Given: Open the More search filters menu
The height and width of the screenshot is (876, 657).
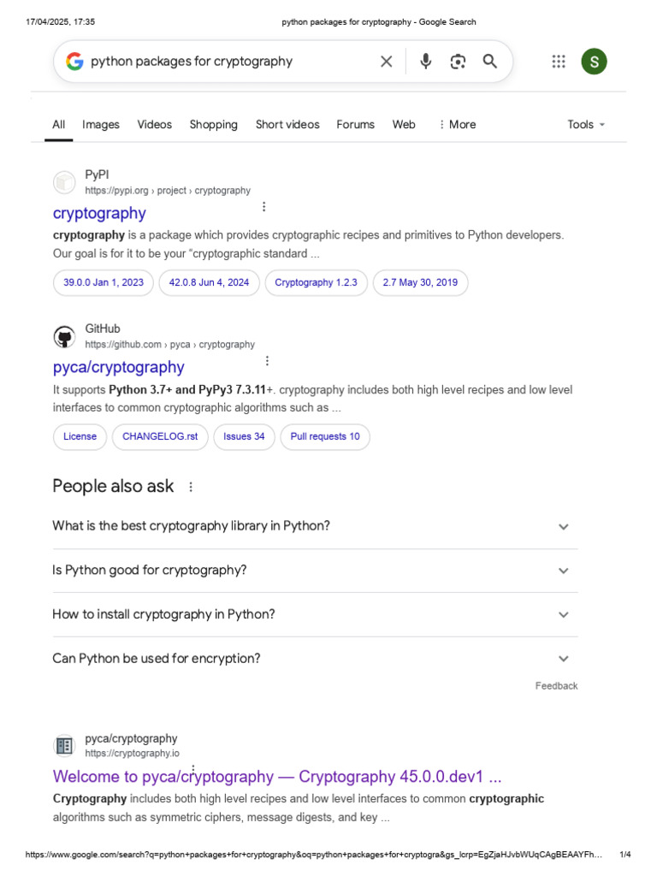Looking at the screenshot, I should pyautogui.click(x=457, y=125).
